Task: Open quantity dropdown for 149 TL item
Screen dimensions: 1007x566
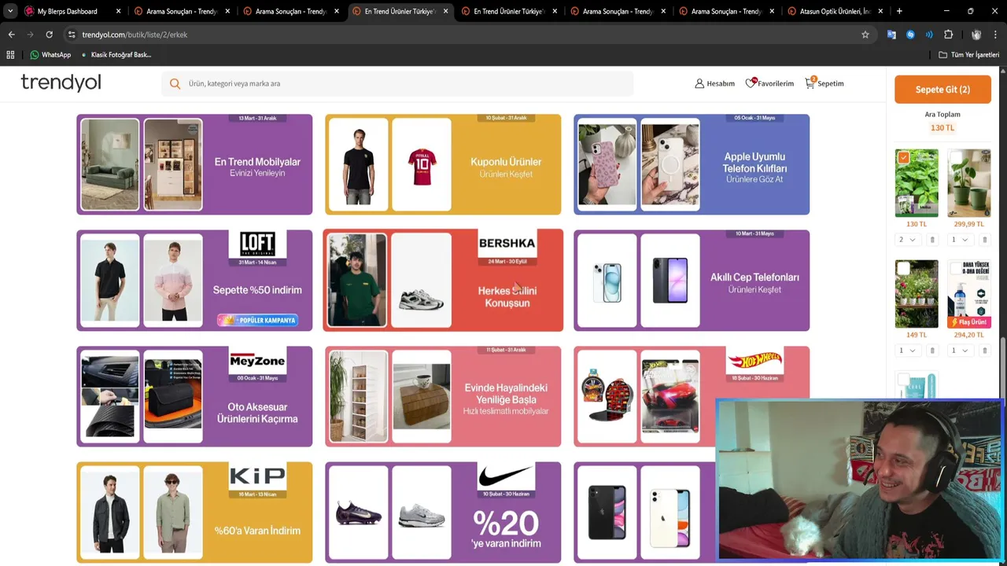Action: (x=907, y=351)
